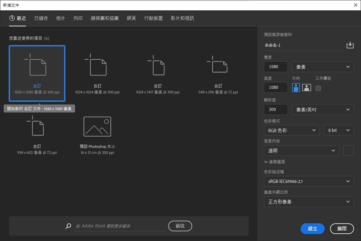Click the 建立 button
Viewport: 361px width, 241px height.
pyautogui.click(x=312, y=229)
